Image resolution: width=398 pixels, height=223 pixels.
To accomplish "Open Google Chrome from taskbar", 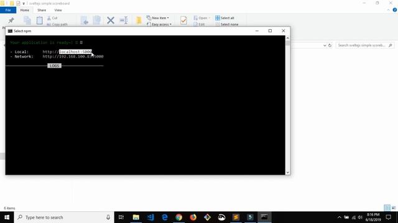I will [x=179, y=217].
